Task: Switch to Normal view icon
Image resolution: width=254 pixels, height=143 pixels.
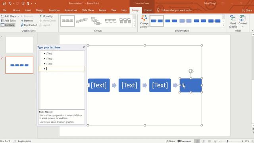Action: (197, 141)
